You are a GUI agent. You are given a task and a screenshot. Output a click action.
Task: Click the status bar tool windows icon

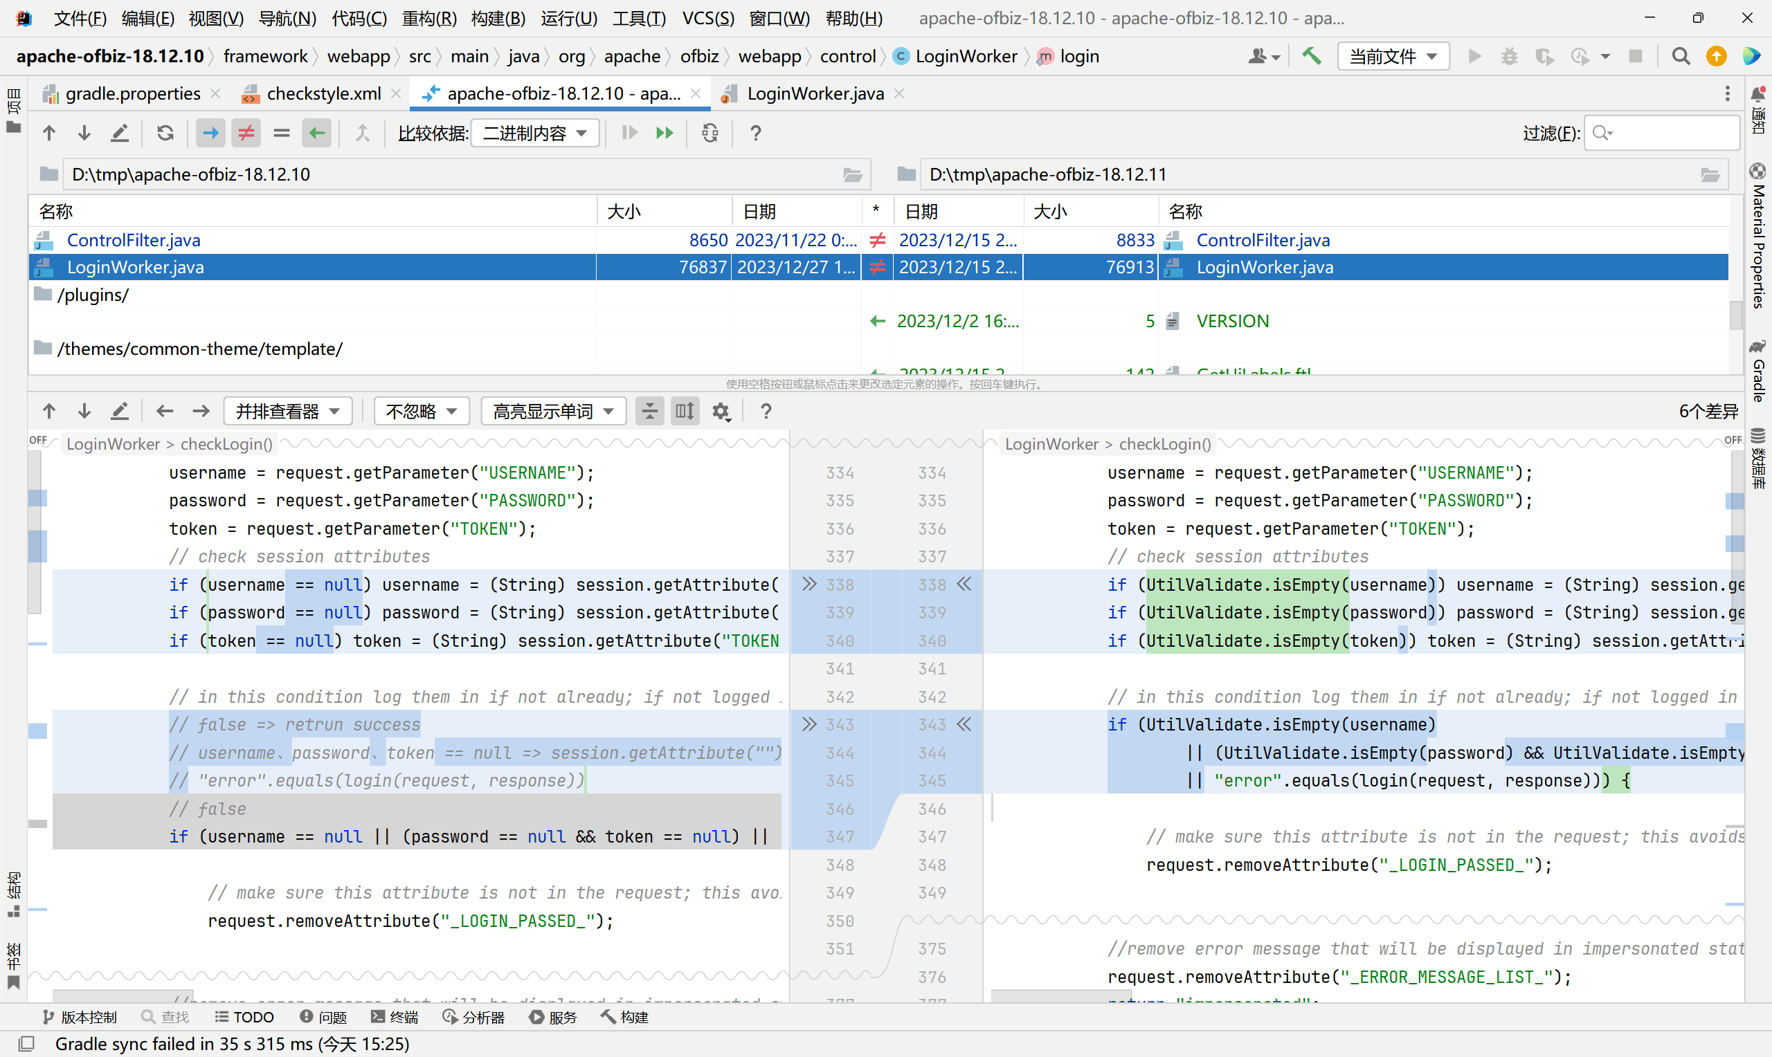26,1043
